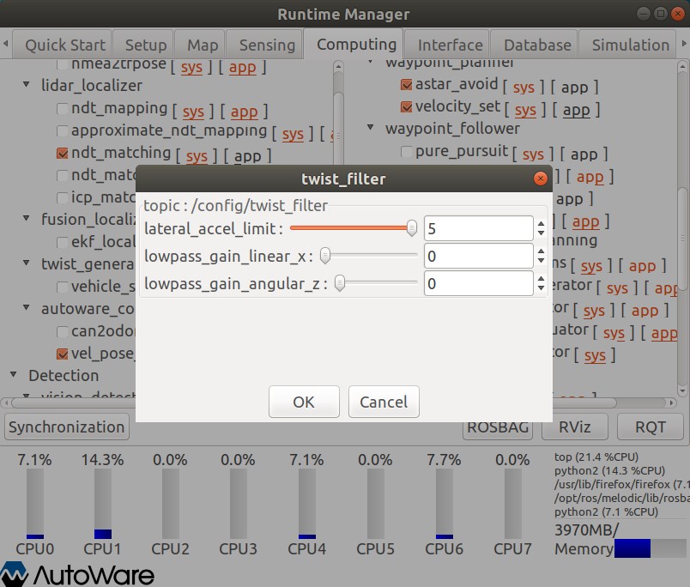690x587 pixels.
Task: Launch RViz
Action: point(574,427)
